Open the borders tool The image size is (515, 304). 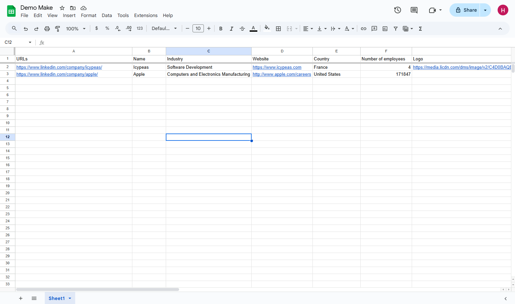click(278, 29)
